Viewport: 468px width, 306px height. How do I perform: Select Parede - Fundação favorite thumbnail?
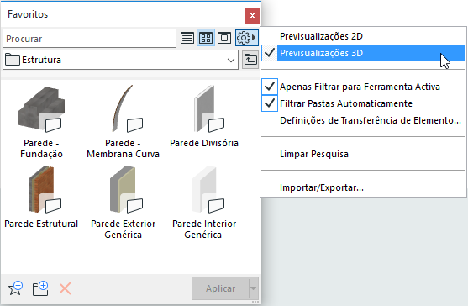coord(41,109)
